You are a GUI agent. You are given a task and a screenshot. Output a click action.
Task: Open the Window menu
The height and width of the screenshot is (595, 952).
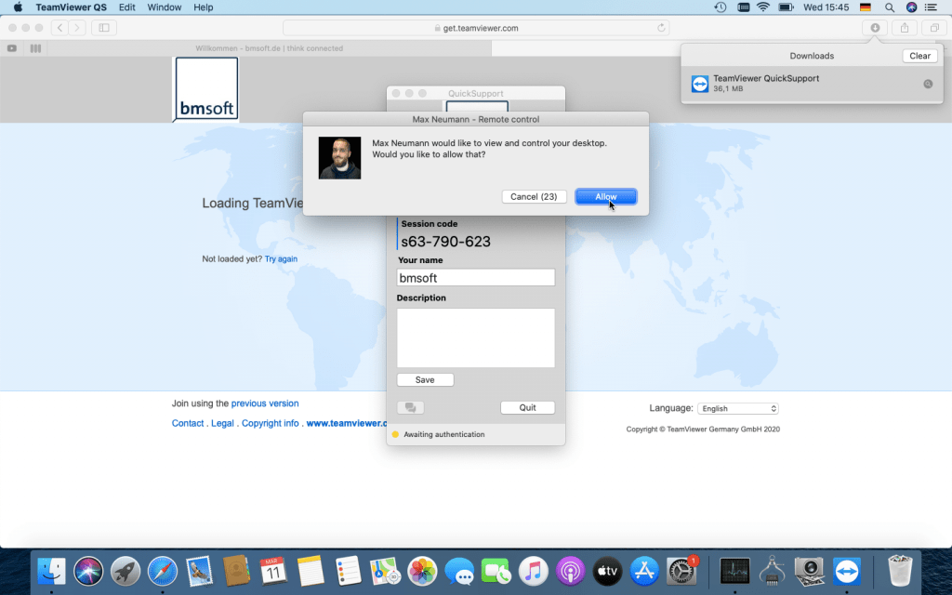coord(165,7)
